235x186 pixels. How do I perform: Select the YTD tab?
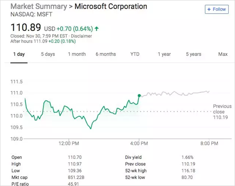pos(135,54)
